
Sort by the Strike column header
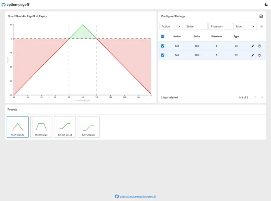click(x=197, y=37)
